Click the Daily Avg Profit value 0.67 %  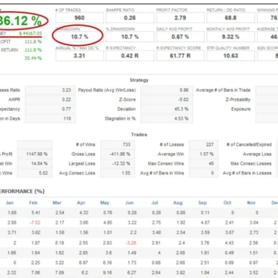(180, 37)
